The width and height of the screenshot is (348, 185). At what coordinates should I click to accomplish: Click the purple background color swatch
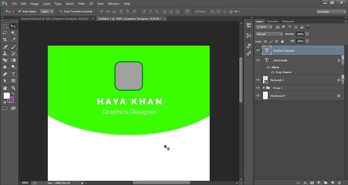(x=11, y=100)
